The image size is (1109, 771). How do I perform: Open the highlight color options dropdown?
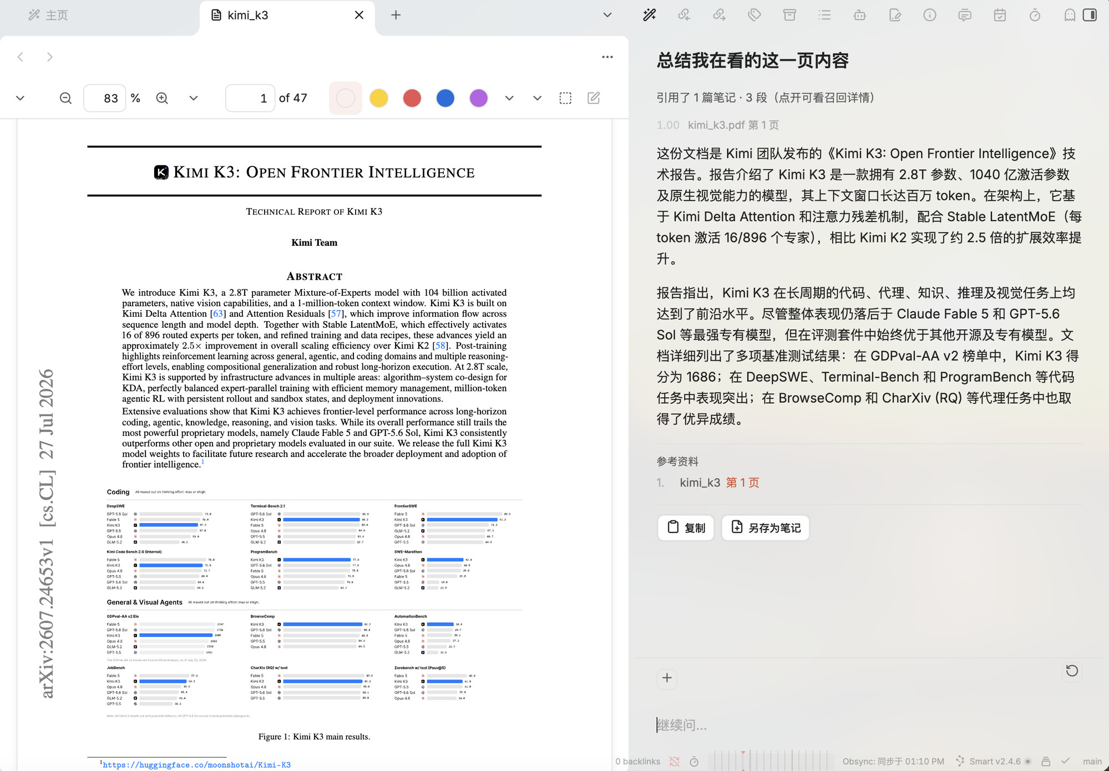tap(509, 98)
